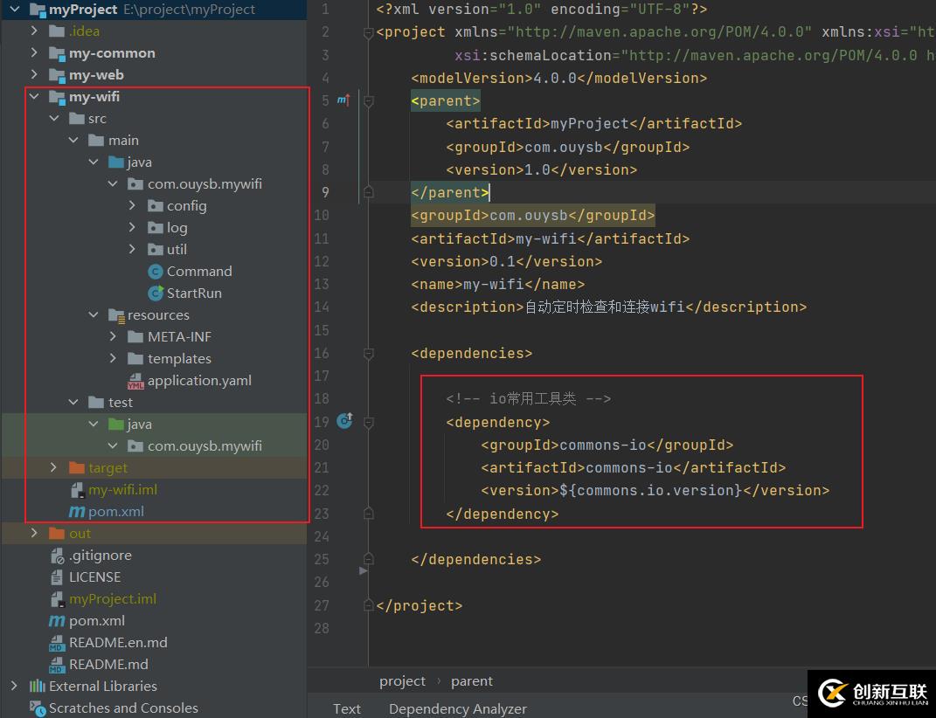The height and width of the screenshot is (718, 936).
Task: Click the application.yaml file icon
Action: coord(135,381)
